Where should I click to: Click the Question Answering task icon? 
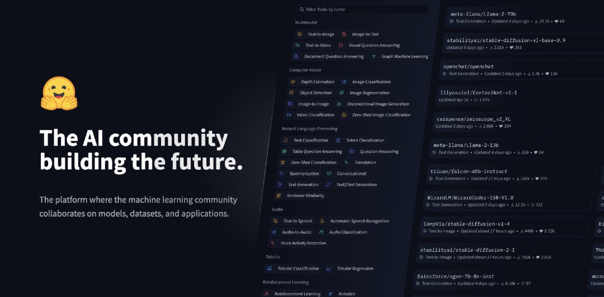coord(352,152)
